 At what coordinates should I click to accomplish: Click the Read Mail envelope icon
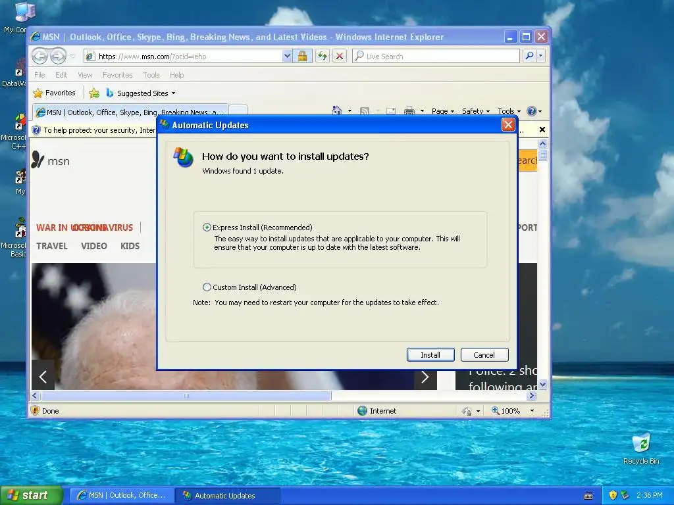tap(391, 110)
